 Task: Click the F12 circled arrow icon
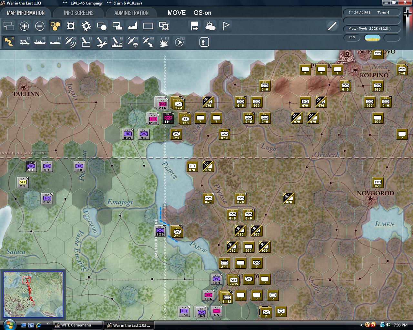179,42
